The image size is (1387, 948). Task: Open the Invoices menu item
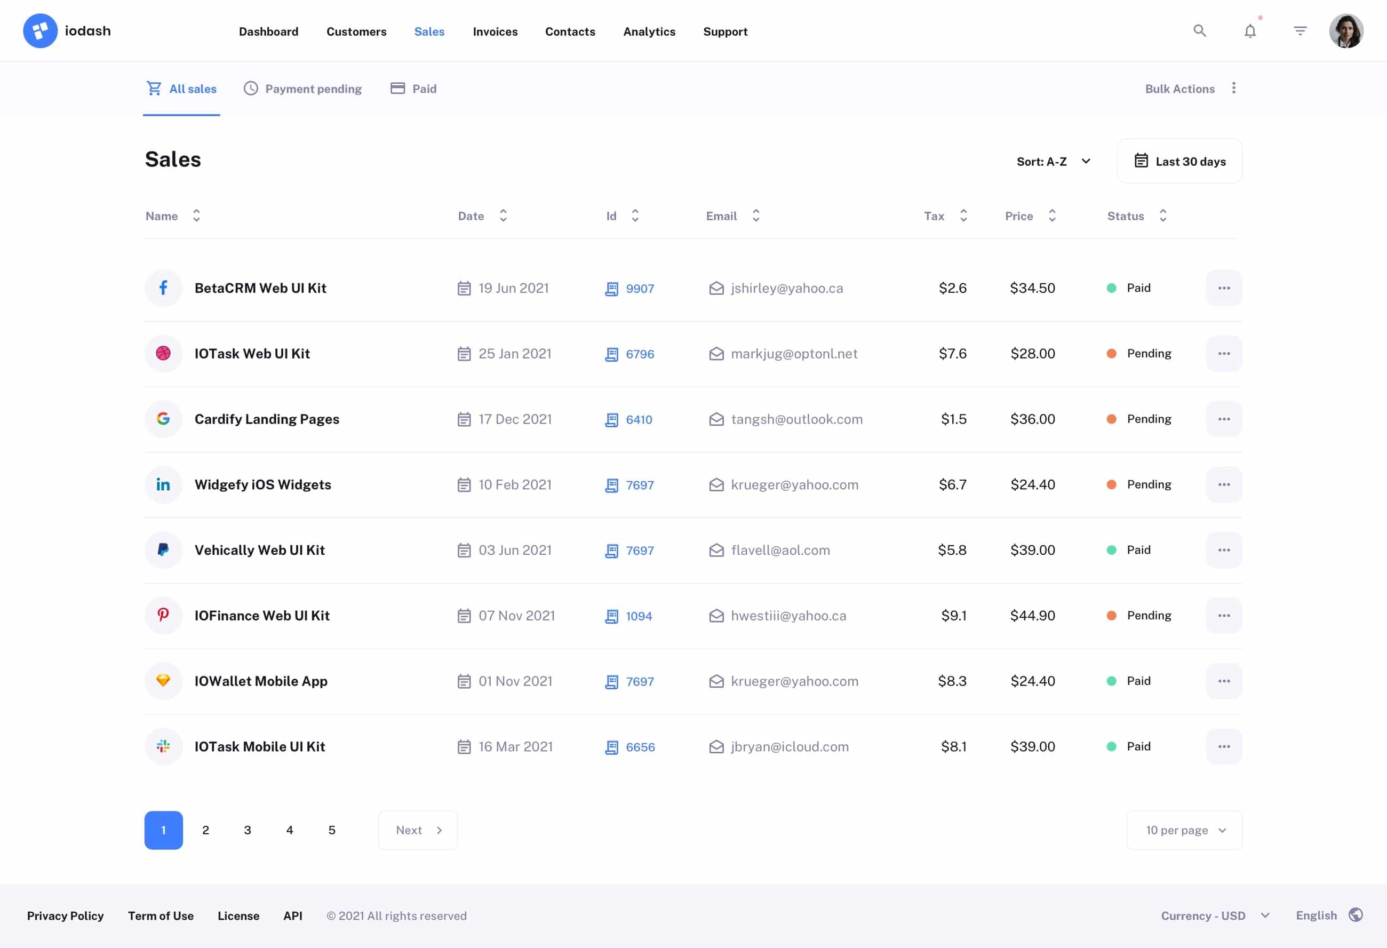tap(496, 31)
